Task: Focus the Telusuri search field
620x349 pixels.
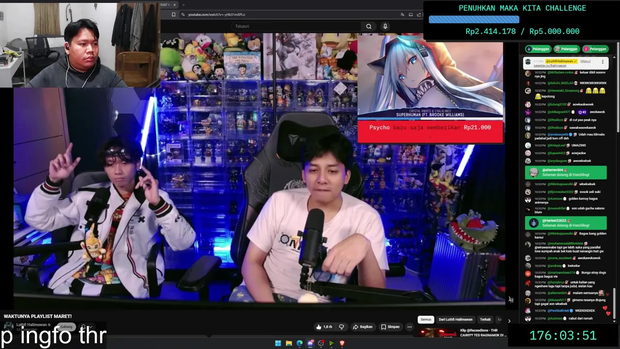Action: click(295, 26)
